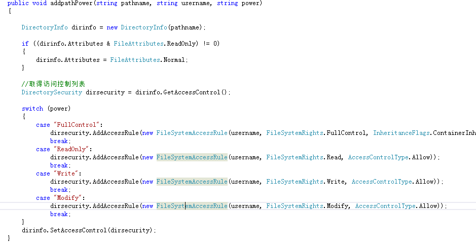Click the SetAccessControl method call

tap(78, 230)
